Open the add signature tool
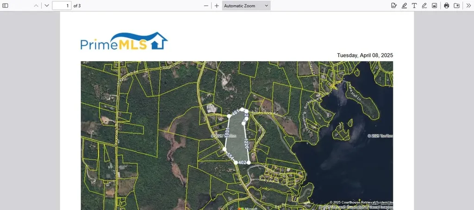Viewport: 474px width, 210px height. (x=394, y=6)
